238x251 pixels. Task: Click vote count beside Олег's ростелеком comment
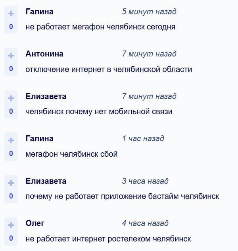tap(11, 238)
